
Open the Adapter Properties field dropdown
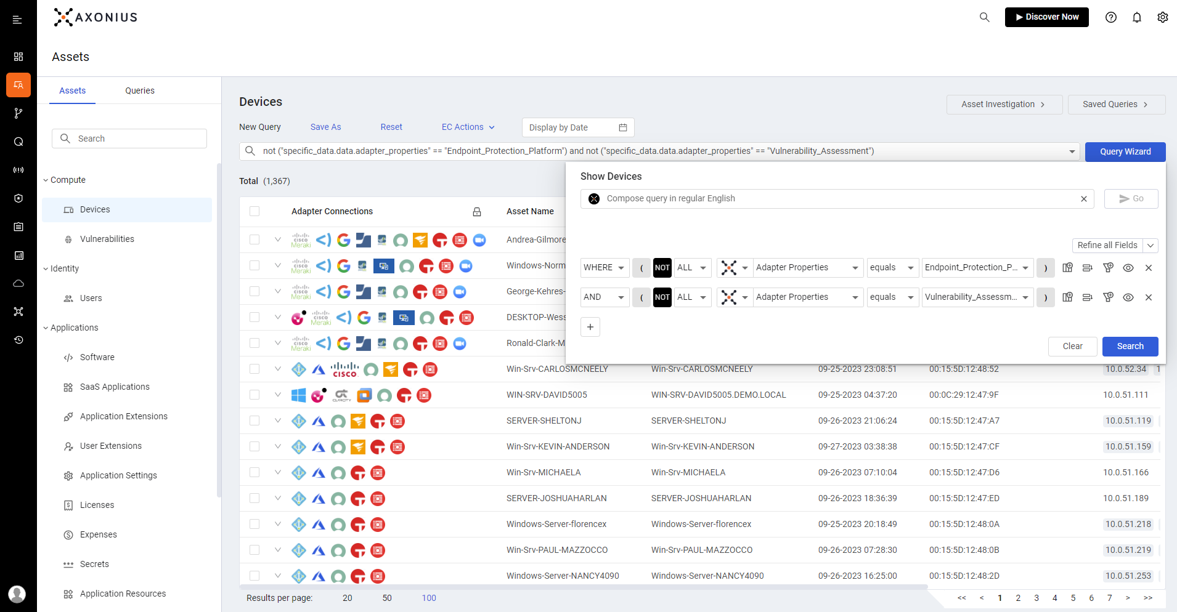pyautogui.click(x=808, y=267)
